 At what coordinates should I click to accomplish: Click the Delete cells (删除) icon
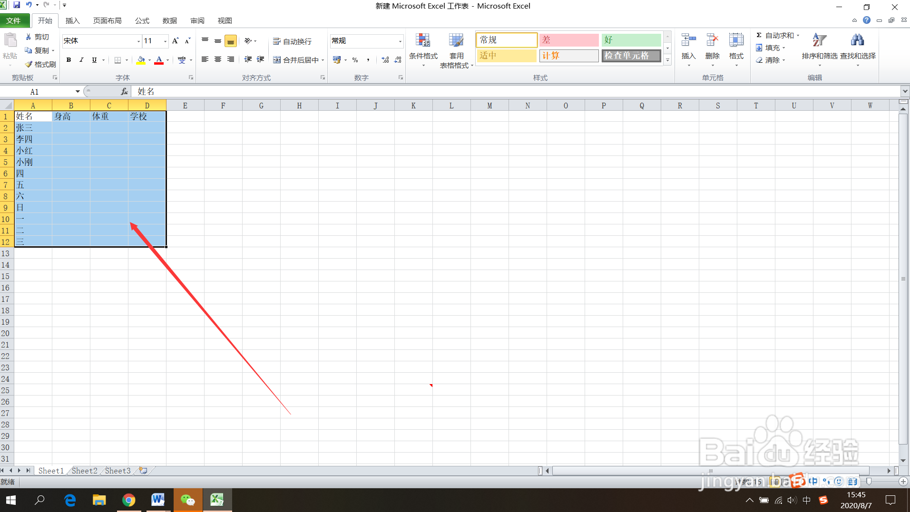coord(712,40)
